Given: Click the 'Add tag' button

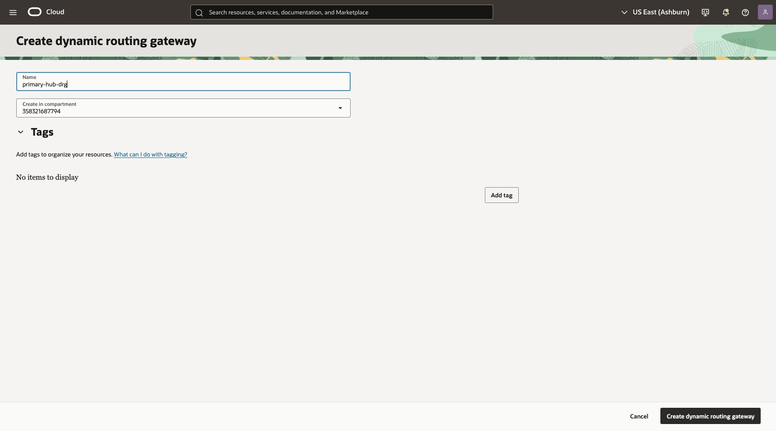Looking at the screenshot, I should (x=501, y=195).
